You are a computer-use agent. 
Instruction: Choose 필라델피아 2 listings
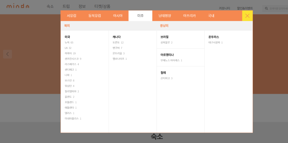click(72, 91)
